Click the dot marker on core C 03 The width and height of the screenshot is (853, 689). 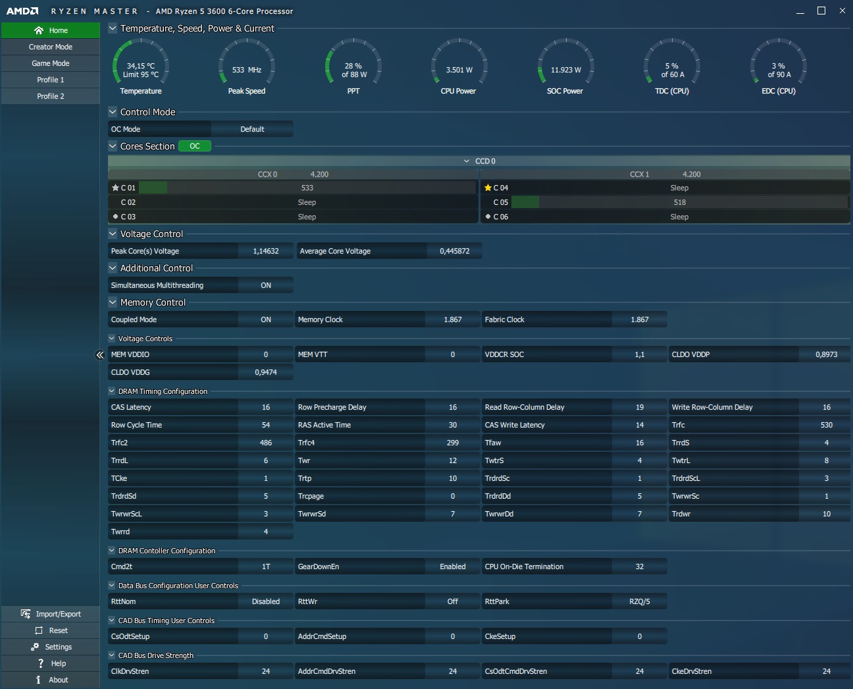[x=115, y=216]
